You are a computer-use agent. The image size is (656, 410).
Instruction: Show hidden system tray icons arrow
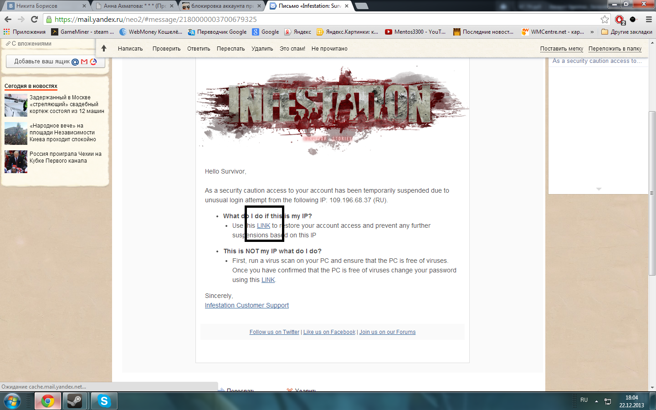coord(596,401)
